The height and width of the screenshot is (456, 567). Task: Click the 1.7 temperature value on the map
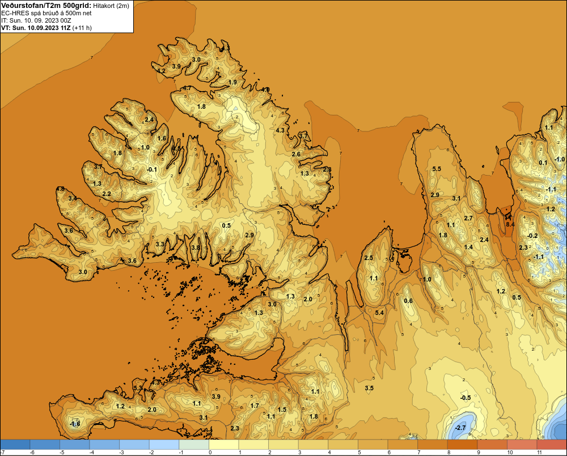pyautogui.click(x=255, y=406)
